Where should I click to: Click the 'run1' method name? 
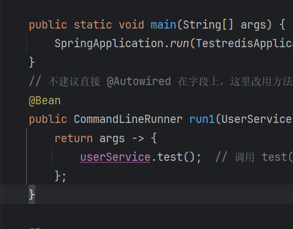coord(202,119)
